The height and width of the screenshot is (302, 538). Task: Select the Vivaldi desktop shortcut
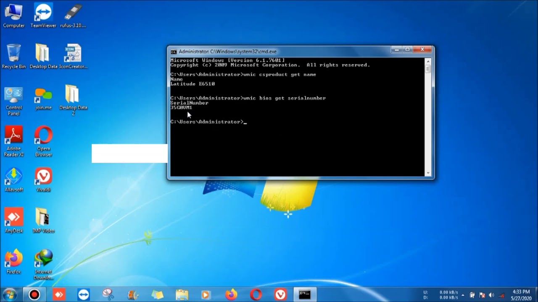pyautogui.click(x=43, y=180)
